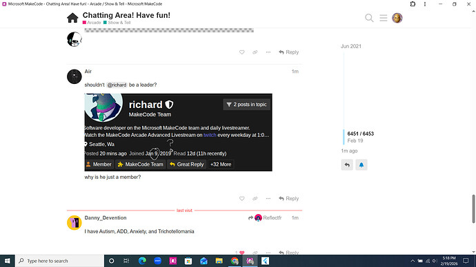
Task: Open the hamburger menu in header
Action: 384,18
